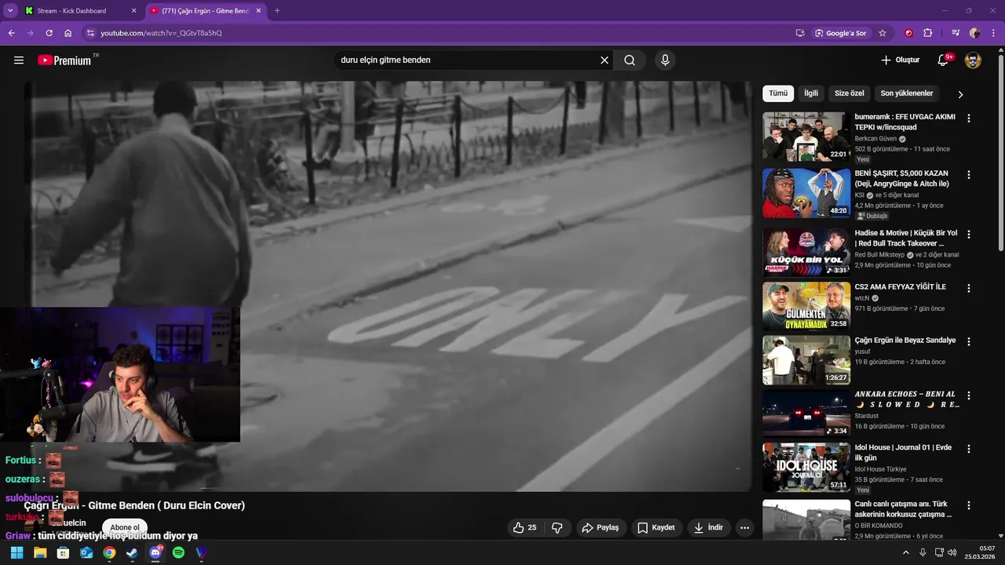Open Chrome profile avatar
The height and width of the screenshot is (565, 1005).
(x=974, y=33)
